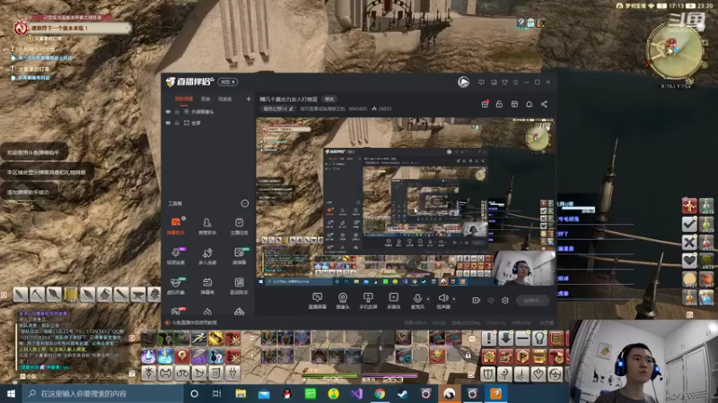Image resolution: width=718 pixels, height=403 pixels.
Task: Open the hamburger menu in title bar
Action: pyautogui.click(x=515, y=82)
